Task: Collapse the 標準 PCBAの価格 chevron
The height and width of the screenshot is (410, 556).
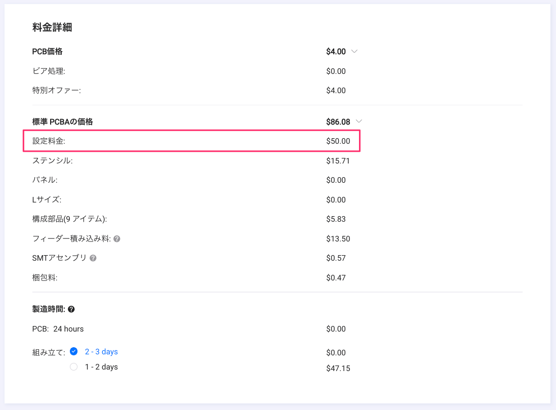Action: (x=359, y=121)
